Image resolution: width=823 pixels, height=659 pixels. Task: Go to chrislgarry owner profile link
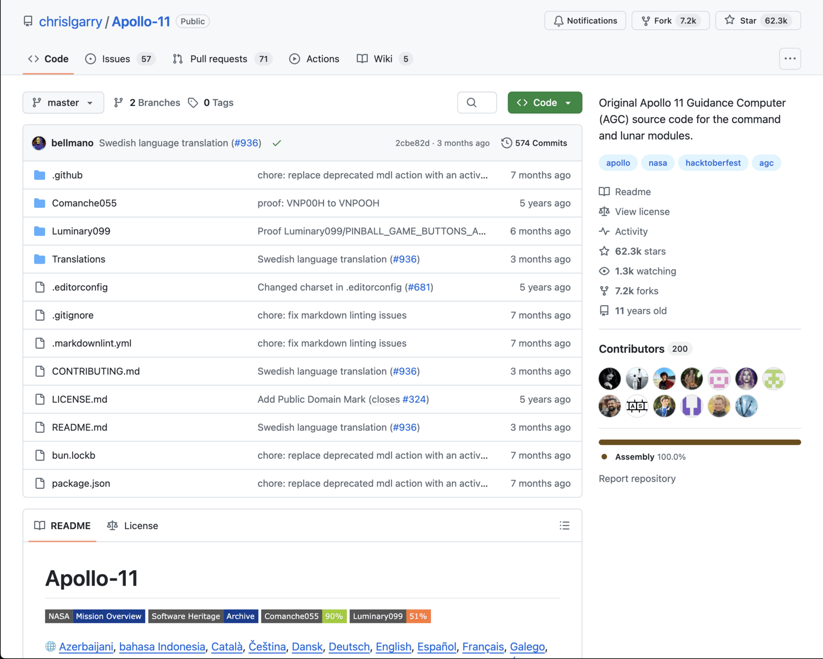point(70,21)
